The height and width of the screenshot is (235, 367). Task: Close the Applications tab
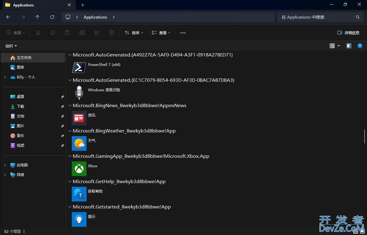[69, 5]
